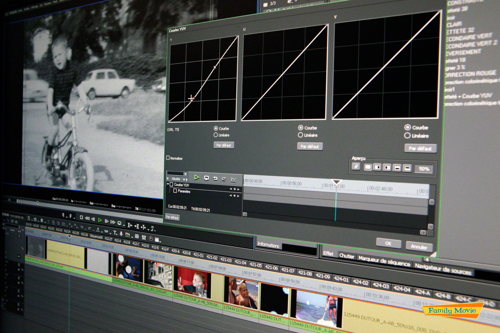
Task: Click undo arrow in Courbe YUV dialog toolbar
Action: [215, 178]
